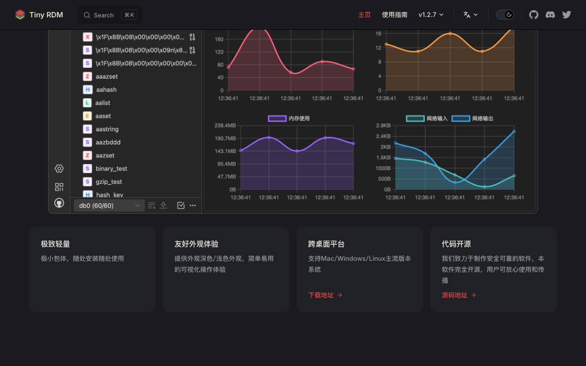Select the hash_key key name
Viewport: 586px width, 366px height.
tap(109, 194)
